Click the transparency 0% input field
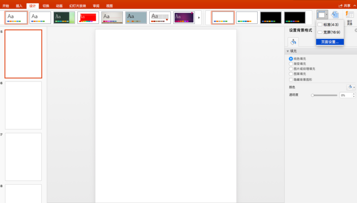The width and height of the screenshot is (357, 203). click(x=346, y=95)
